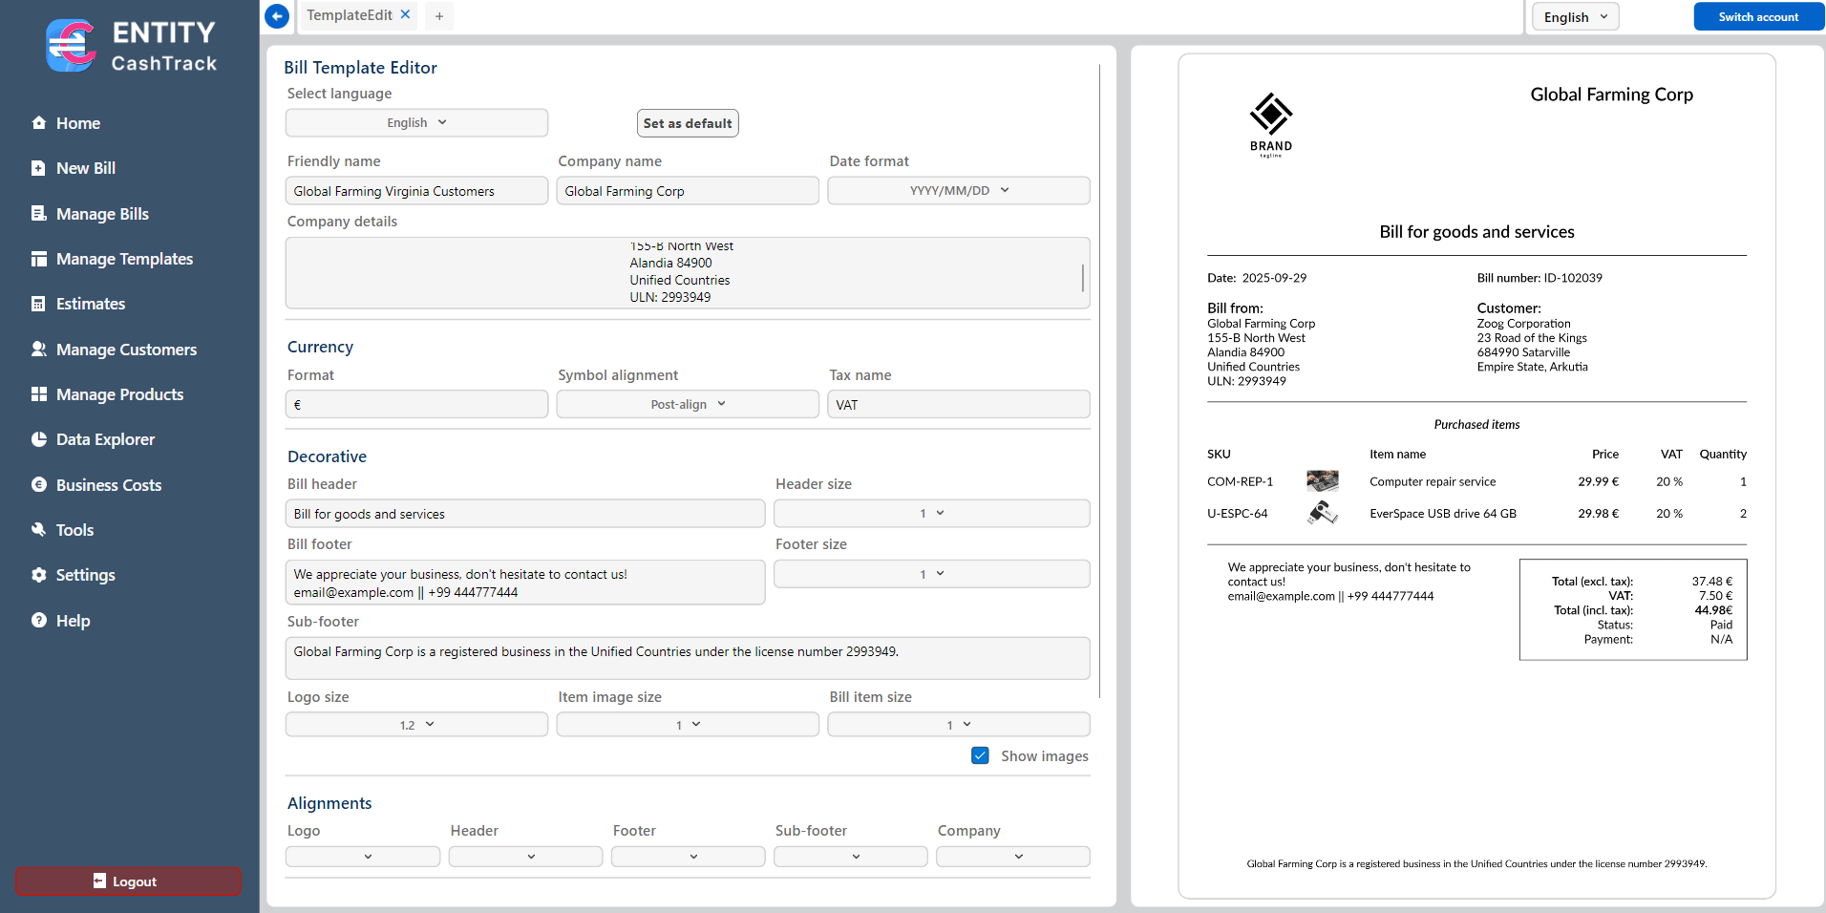
Task: Click the Friendly name input field
Action: click(x=416, y=191)
